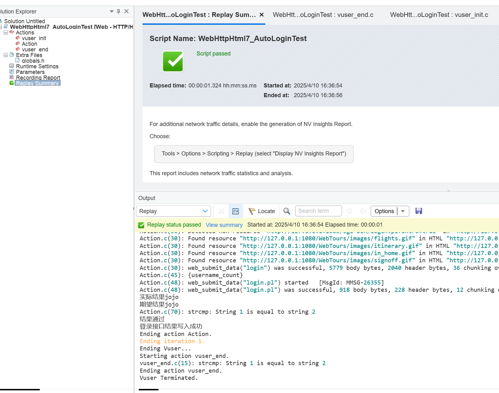Click the next search result arrow

pyautogui.click(x=363, y=211)
